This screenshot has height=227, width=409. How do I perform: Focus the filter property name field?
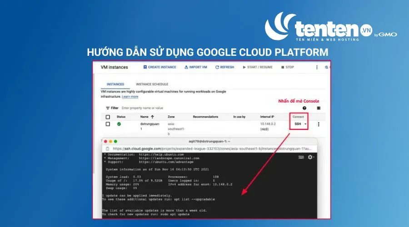142,108
